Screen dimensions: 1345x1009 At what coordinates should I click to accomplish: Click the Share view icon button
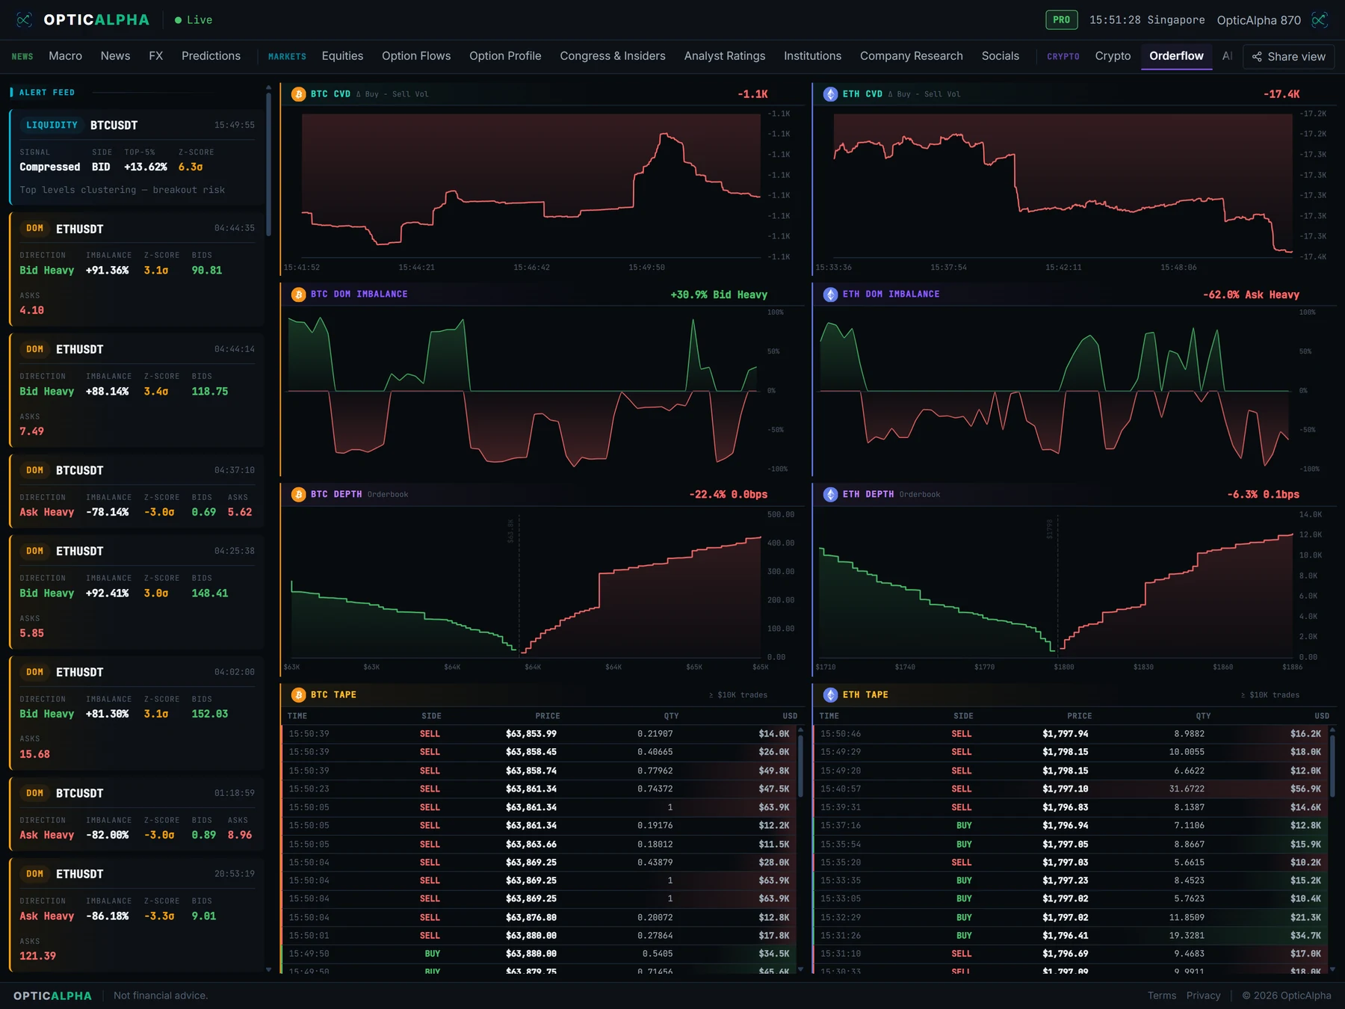[1288, 57]
